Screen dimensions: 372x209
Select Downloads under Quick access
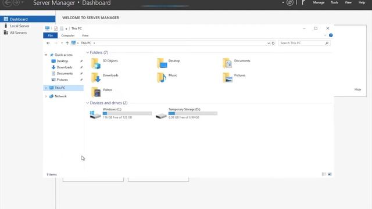(65, 67)
